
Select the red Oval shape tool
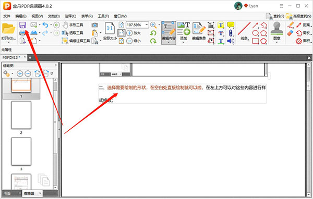255,33
